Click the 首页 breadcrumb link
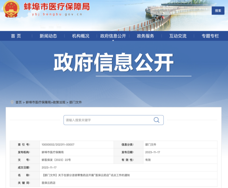 tap(18, 102)
